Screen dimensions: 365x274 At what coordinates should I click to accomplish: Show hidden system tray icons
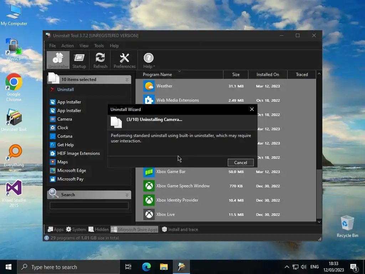[x=287, y=267]
